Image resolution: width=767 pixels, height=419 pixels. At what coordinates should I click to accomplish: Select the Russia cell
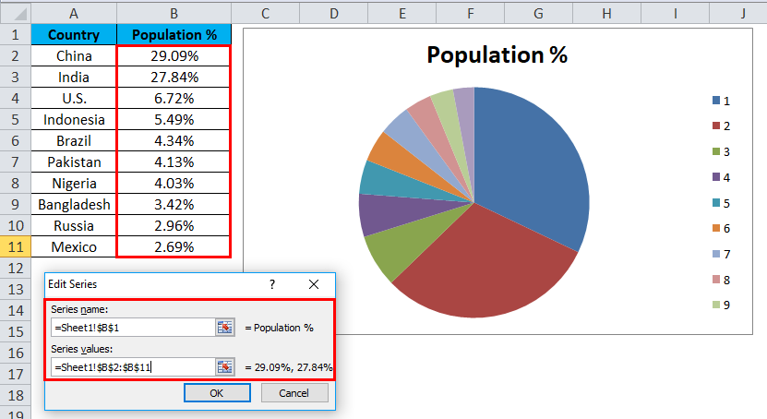[x=74, y=226]
